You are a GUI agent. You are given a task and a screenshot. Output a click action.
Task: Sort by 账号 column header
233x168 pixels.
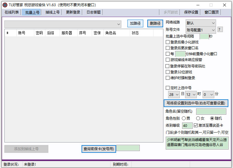[25, 33]
